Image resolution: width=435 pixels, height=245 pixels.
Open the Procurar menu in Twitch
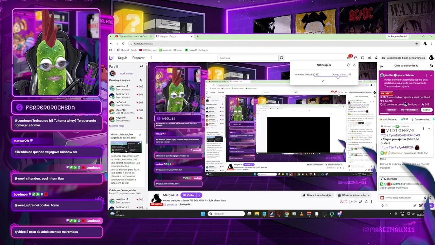[x=138, y=58]
